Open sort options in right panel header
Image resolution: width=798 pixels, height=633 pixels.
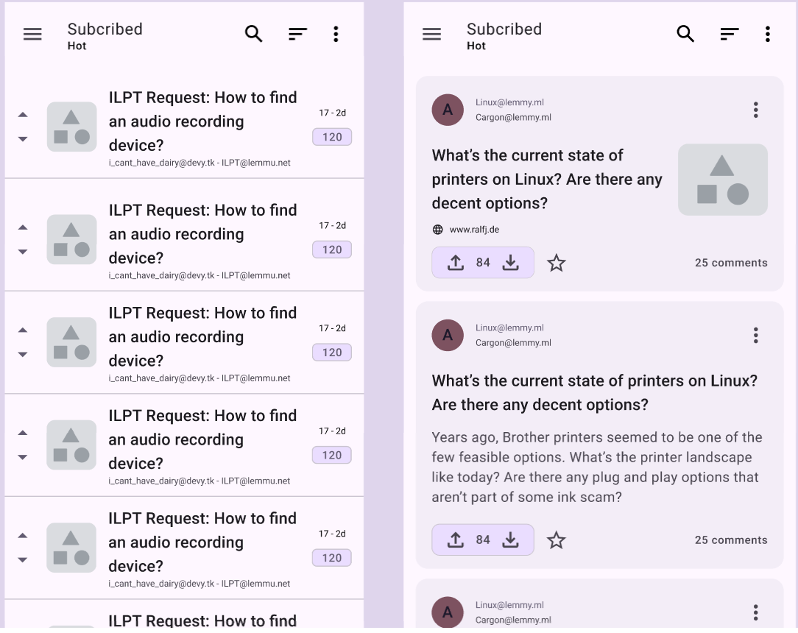[x=730, y=34]
